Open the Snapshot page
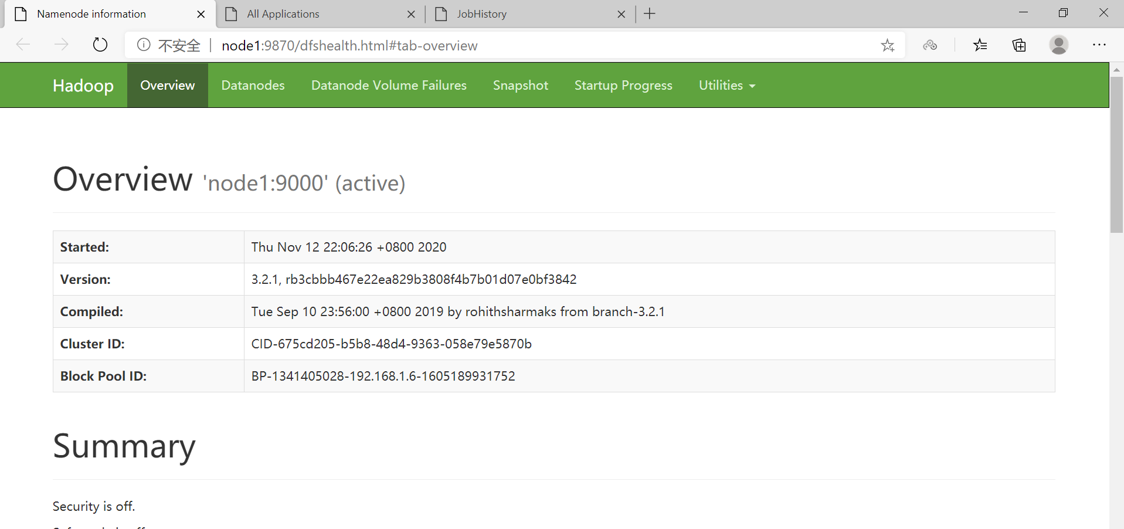The height and width of the screenshot is (529, 1124). coord(521,86)
